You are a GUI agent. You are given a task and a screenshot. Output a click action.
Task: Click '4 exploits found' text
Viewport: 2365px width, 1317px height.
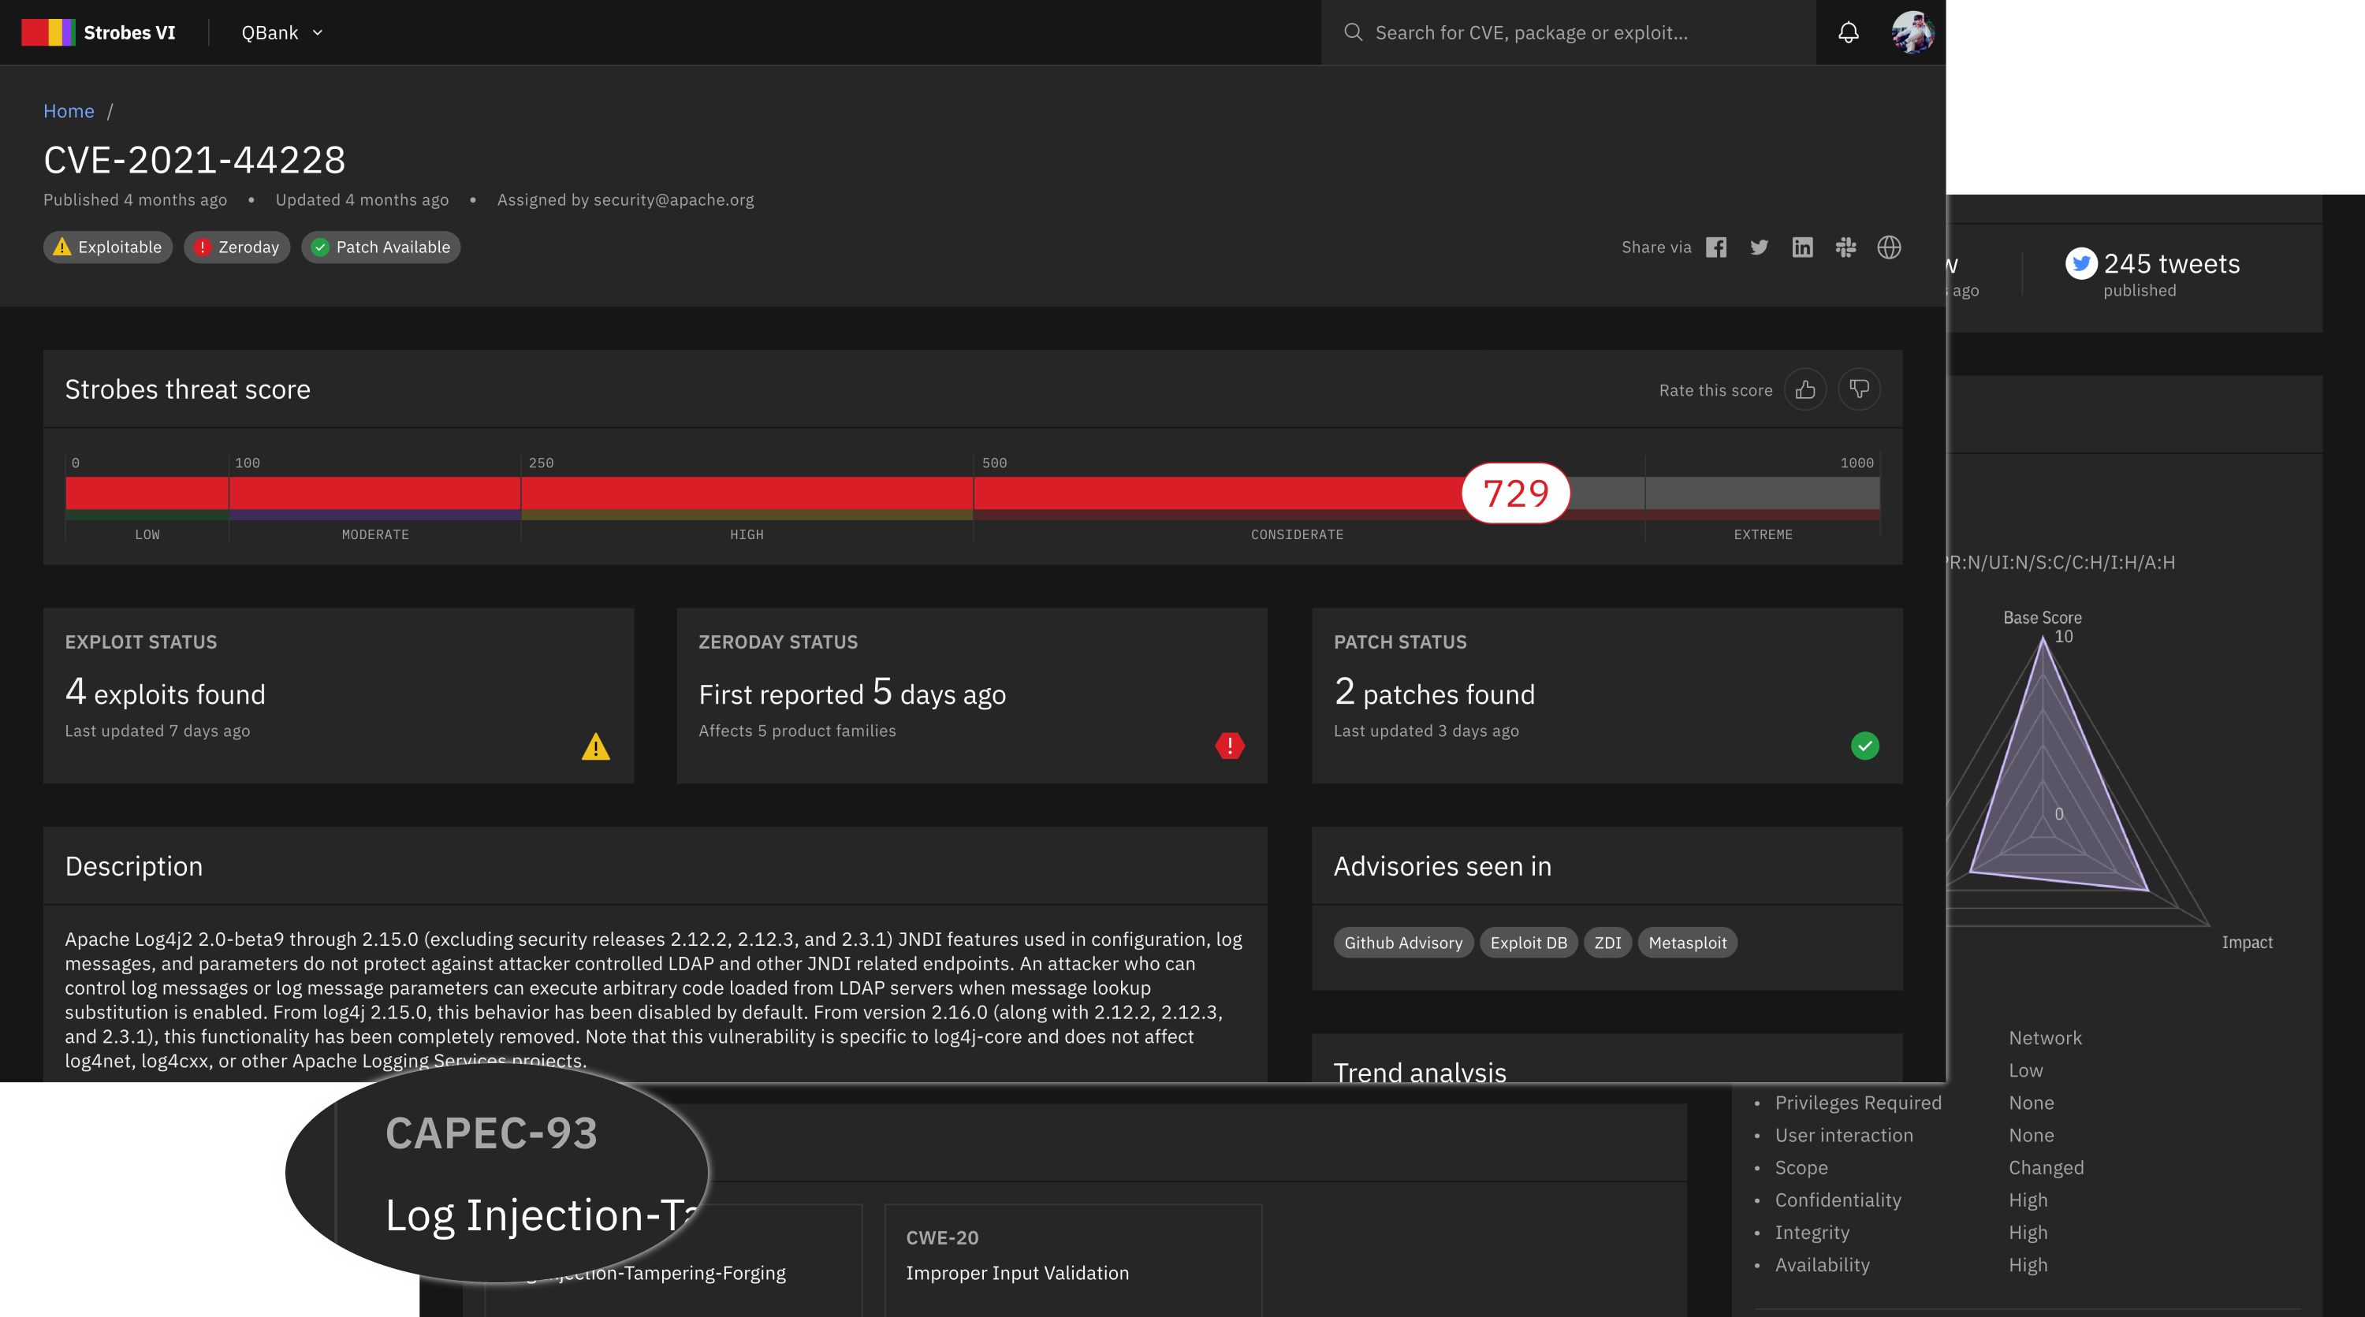point(166,693)
